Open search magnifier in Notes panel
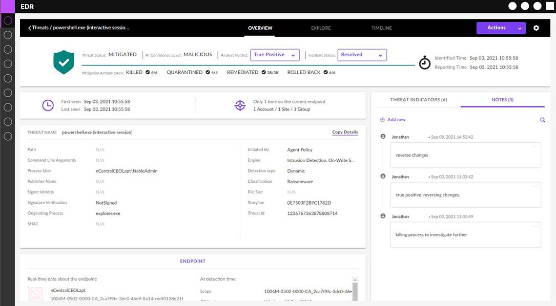556x306 pixels. 543,120
